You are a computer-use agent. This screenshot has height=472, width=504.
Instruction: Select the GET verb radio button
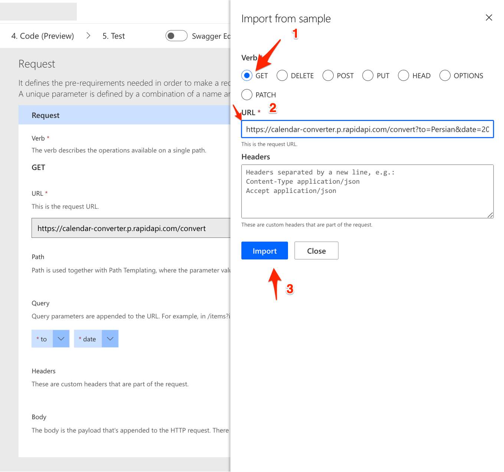point(246,75)
